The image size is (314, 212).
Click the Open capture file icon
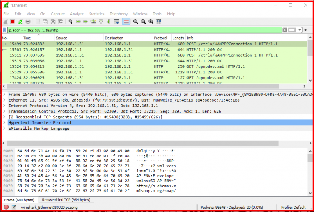click(x=38, y=22)
